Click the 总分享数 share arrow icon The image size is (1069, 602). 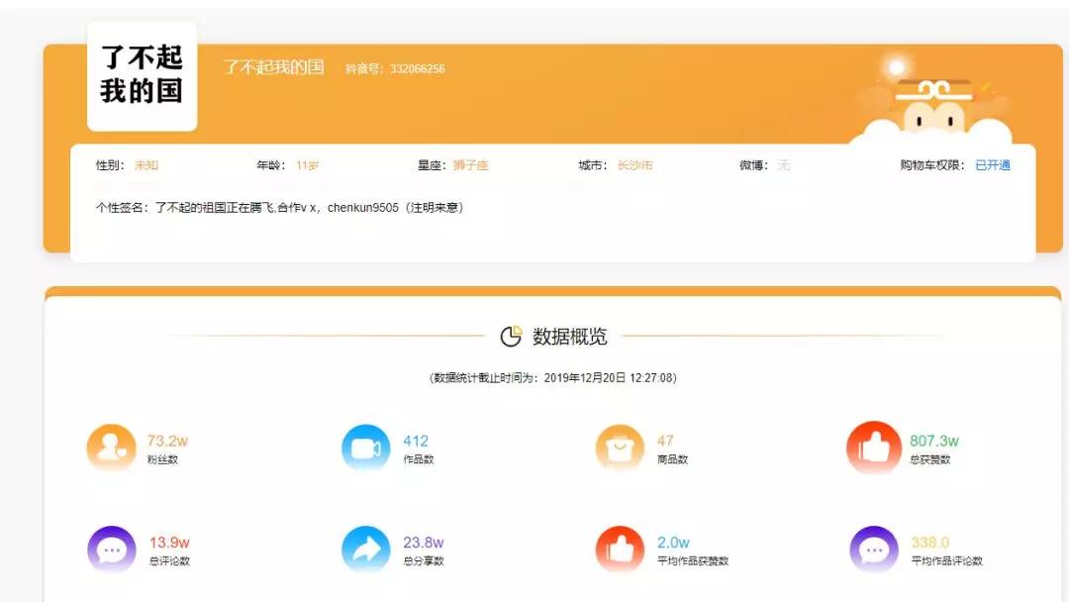coord(365,548)
